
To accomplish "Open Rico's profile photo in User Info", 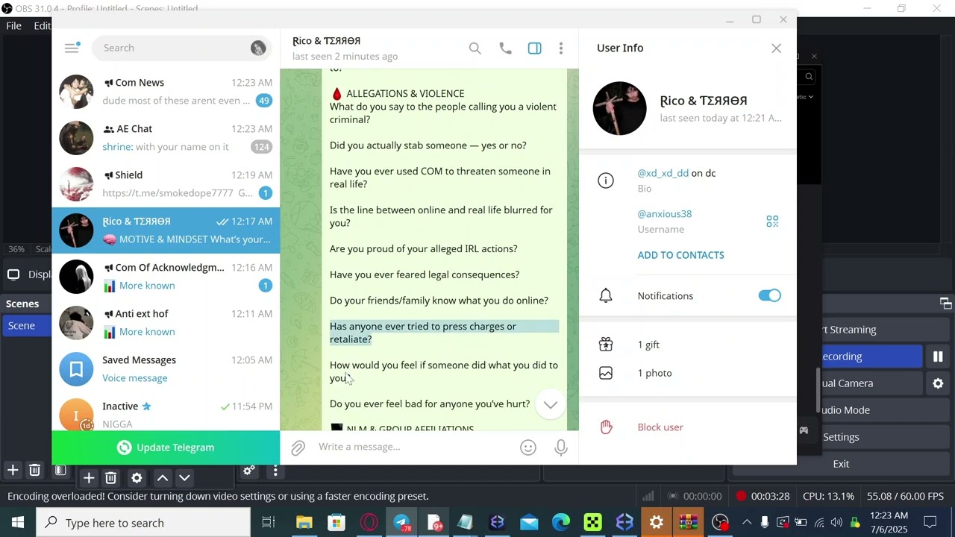I will tap(619, 108).
